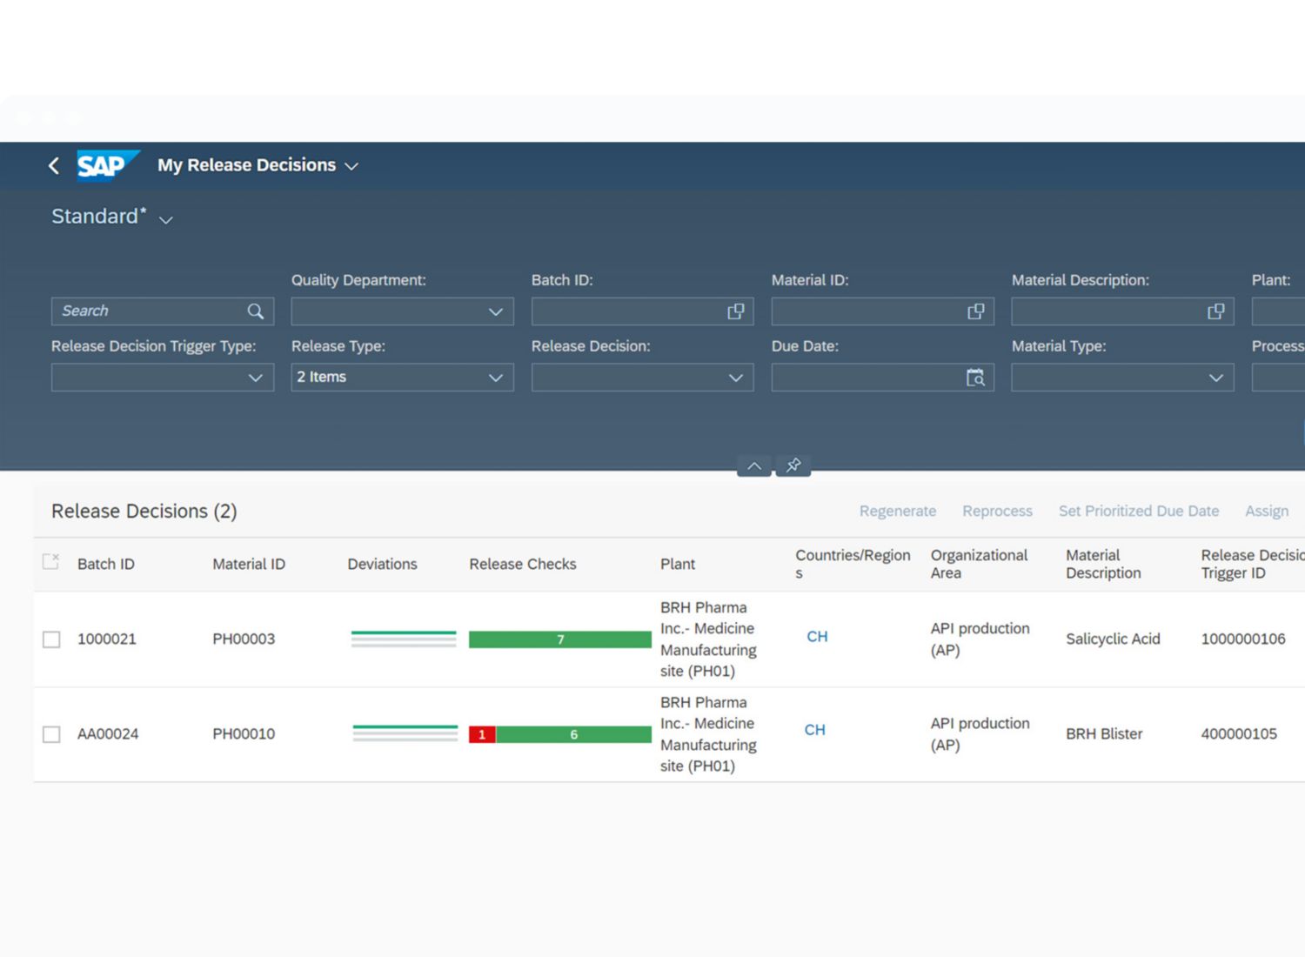The height and width of the screenshot is (957, 1305).
Task: Toggle the select-all rows checkbox
Action: pos(51,562)
